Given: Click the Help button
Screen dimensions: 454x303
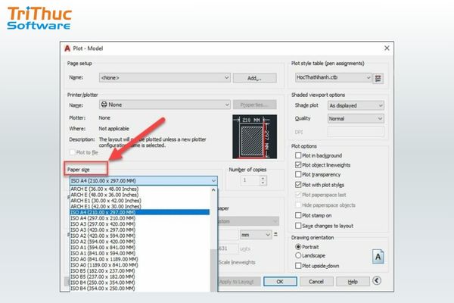Looking at the screenshot, I should click(x=353, y=282).
